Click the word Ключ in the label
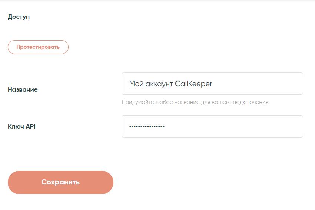 tap(16, 126)
